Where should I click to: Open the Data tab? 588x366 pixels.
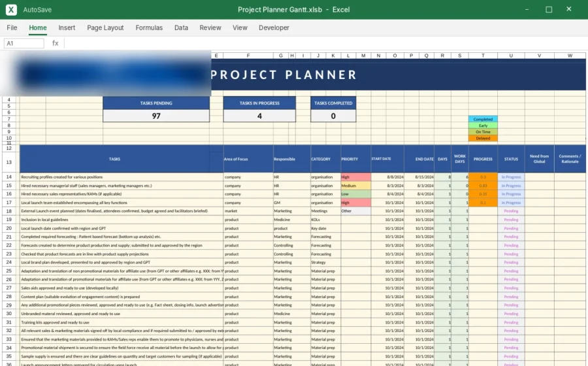(x=181, y=27)
